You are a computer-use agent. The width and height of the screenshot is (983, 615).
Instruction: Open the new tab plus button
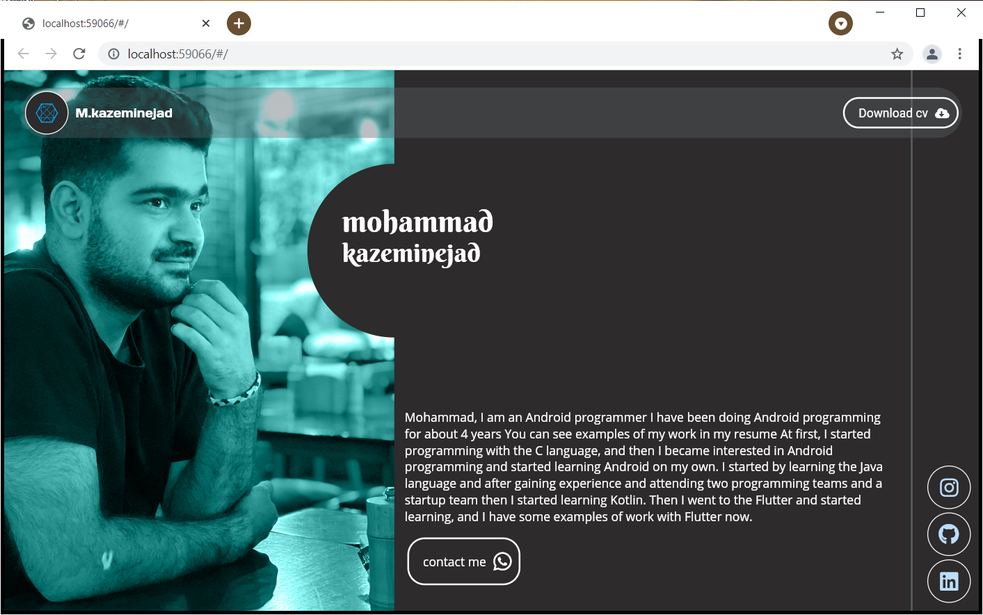pos(239,23)
